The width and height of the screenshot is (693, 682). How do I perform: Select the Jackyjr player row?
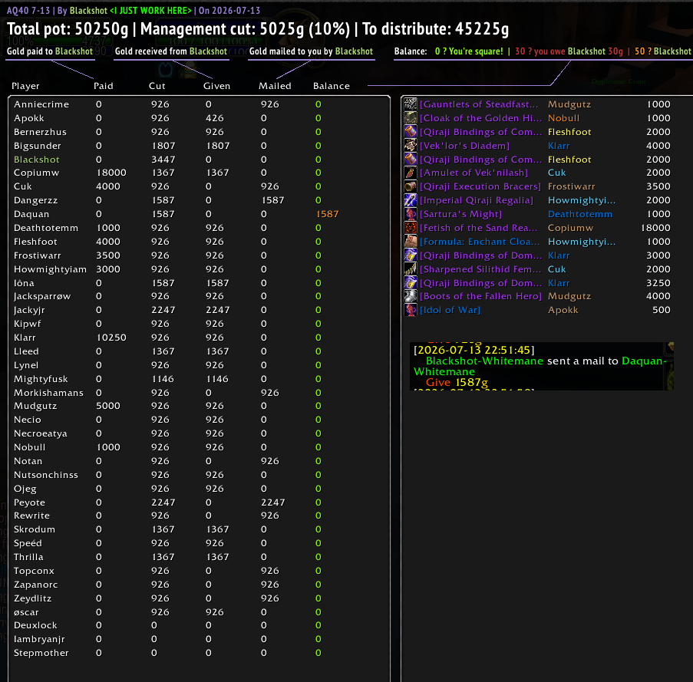[x=199, y=310]
